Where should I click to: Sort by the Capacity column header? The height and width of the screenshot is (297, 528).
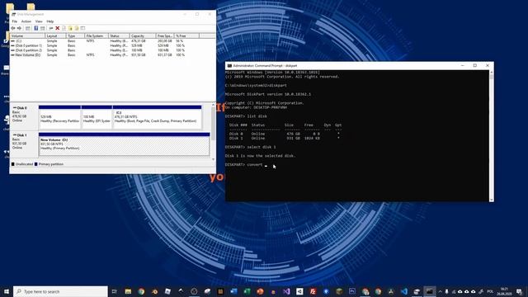point(143,35)
